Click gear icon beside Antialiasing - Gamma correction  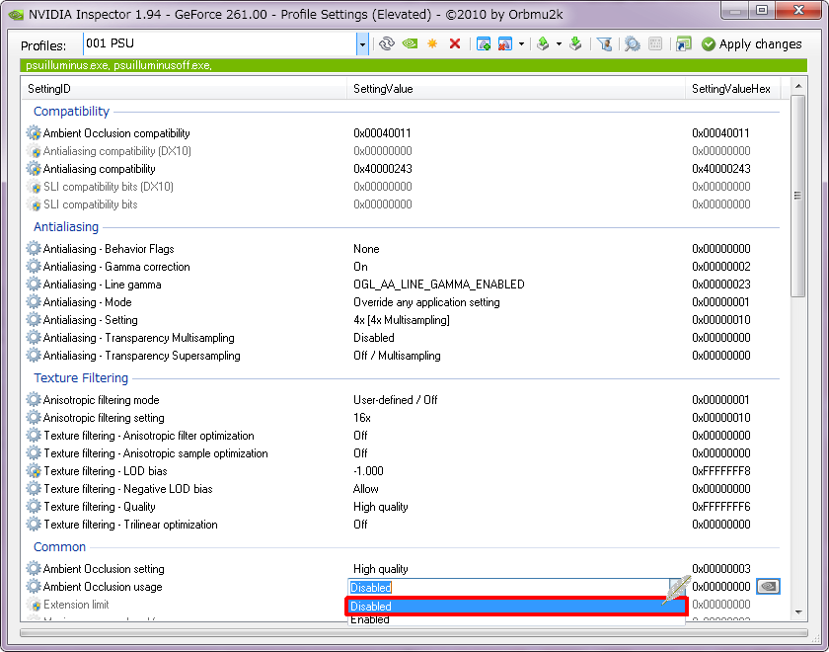[34, 266]
